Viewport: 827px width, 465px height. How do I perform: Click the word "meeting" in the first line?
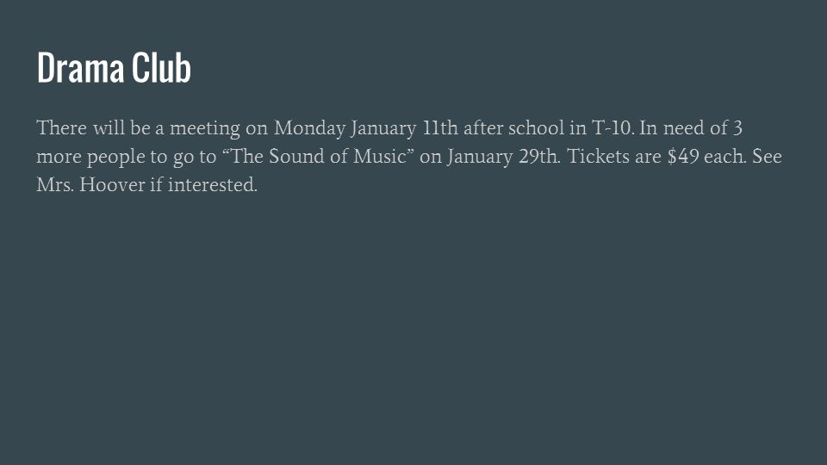coord(205,128)
